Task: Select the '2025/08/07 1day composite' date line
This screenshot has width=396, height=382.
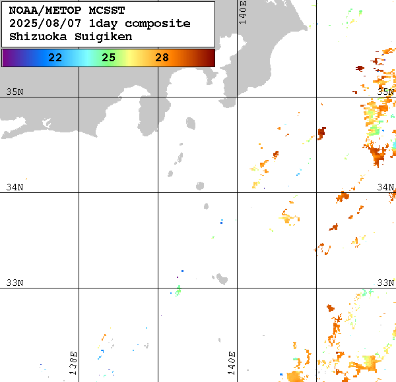Action: click(x=100, y=24)
